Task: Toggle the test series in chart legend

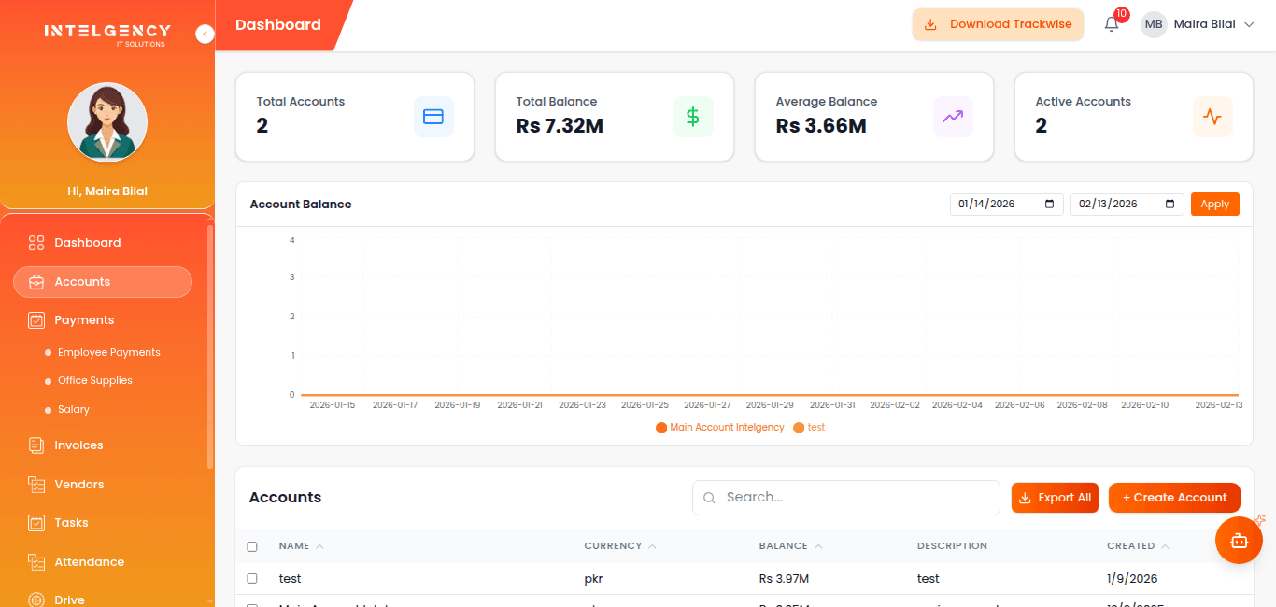Action: pyautogui.click(x=810, y=427)
